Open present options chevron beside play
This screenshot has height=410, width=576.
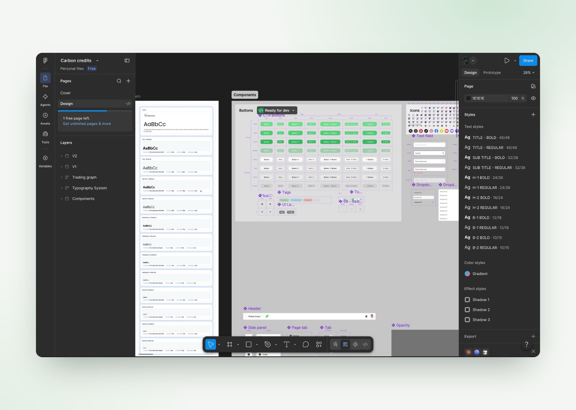tap(515, 61)
